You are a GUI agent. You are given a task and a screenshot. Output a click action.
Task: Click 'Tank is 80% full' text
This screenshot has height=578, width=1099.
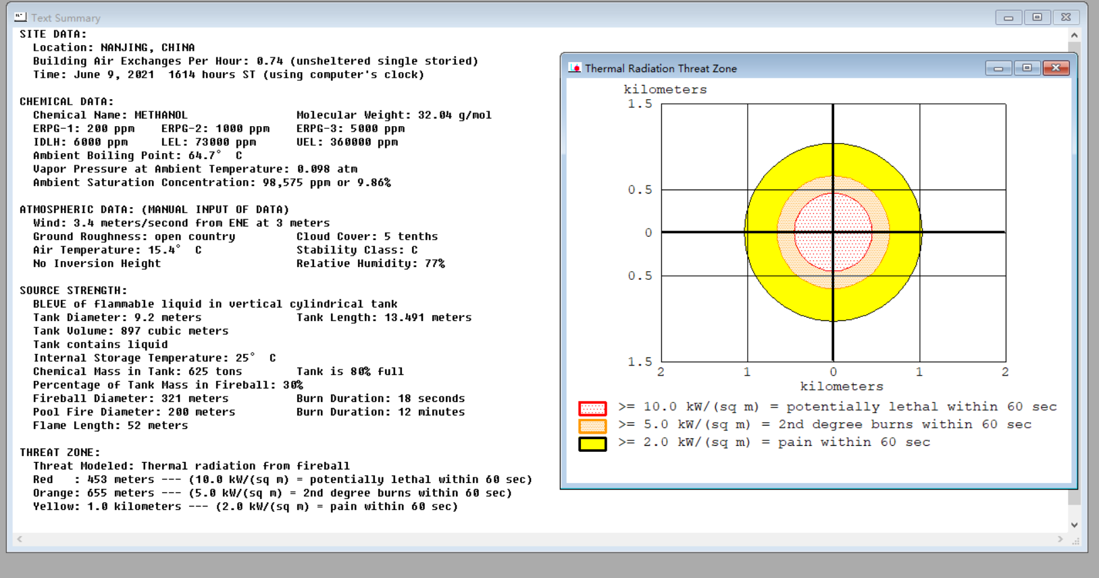[x=350, y=372]
